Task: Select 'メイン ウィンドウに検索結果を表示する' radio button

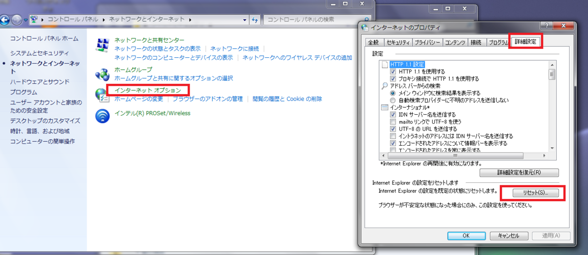Action: [393, 93]
